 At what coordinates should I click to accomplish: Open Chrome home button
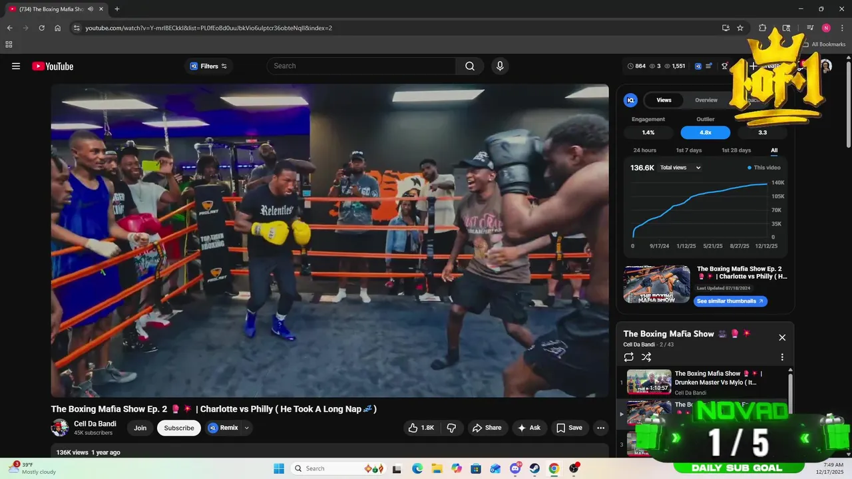pyautogui.click(x=57, y=28)
